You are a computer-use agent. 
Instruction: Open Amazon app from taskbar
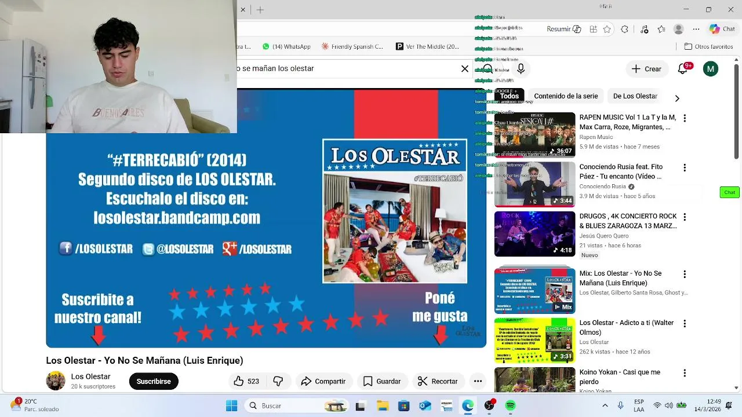pyautogui.click(x=446, y=405)
